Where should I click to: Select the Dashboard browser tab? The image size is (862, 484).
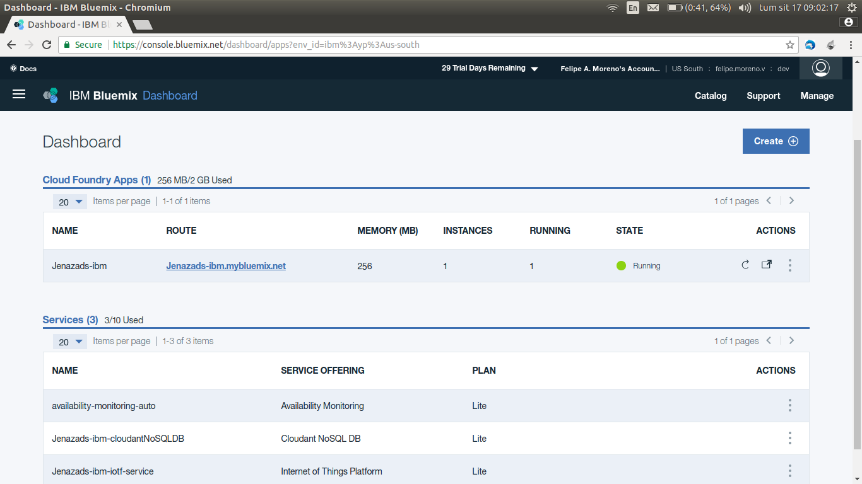pos(68,25)
